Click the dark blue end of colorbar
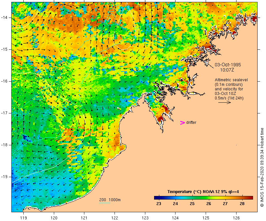Viewport: 266px width, 221px height. tap(157, 198)
